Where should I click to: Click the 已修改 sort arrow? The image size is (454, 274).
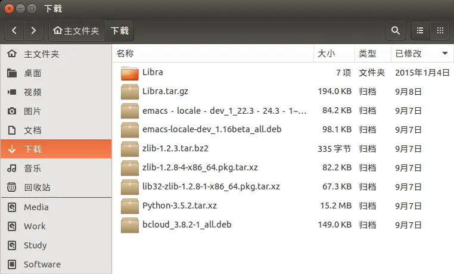pos(444,54)
